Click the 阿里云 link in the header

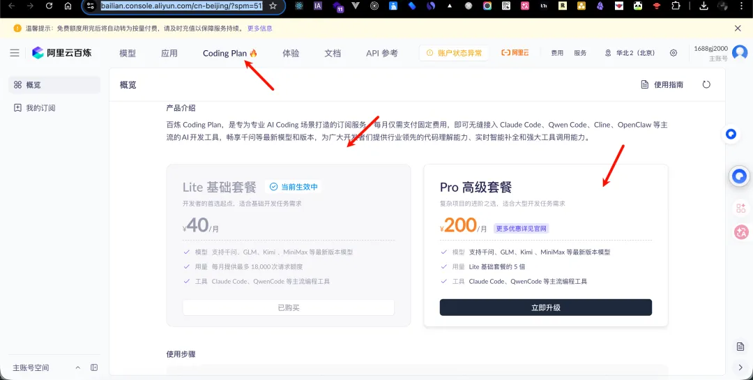pos(515,53)
